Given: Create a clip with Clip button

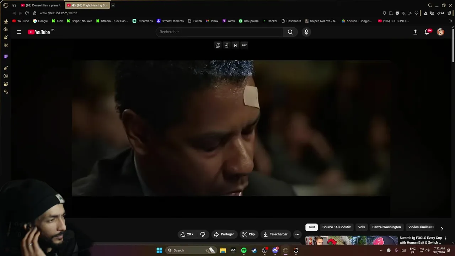Looking at the screenshot, I should tap(248, 234).
